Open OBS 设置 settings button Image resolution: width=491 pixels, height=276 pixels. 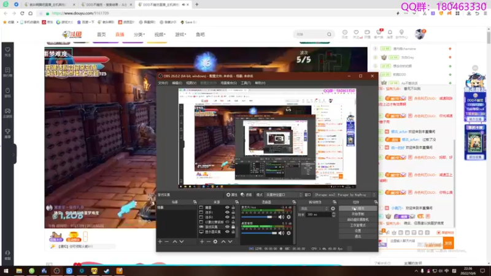[x=358, y=231]
